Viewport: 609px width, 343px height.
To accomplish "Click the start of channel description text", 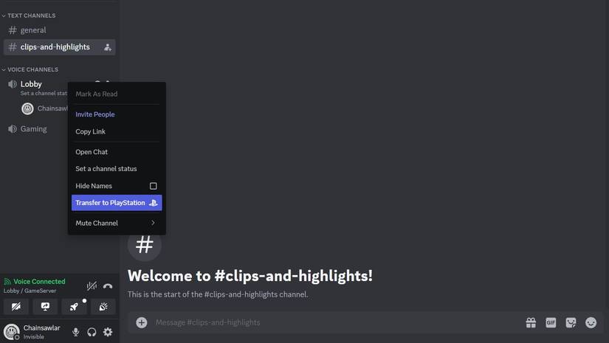I will pyautogui.click(x=218, y=294).
